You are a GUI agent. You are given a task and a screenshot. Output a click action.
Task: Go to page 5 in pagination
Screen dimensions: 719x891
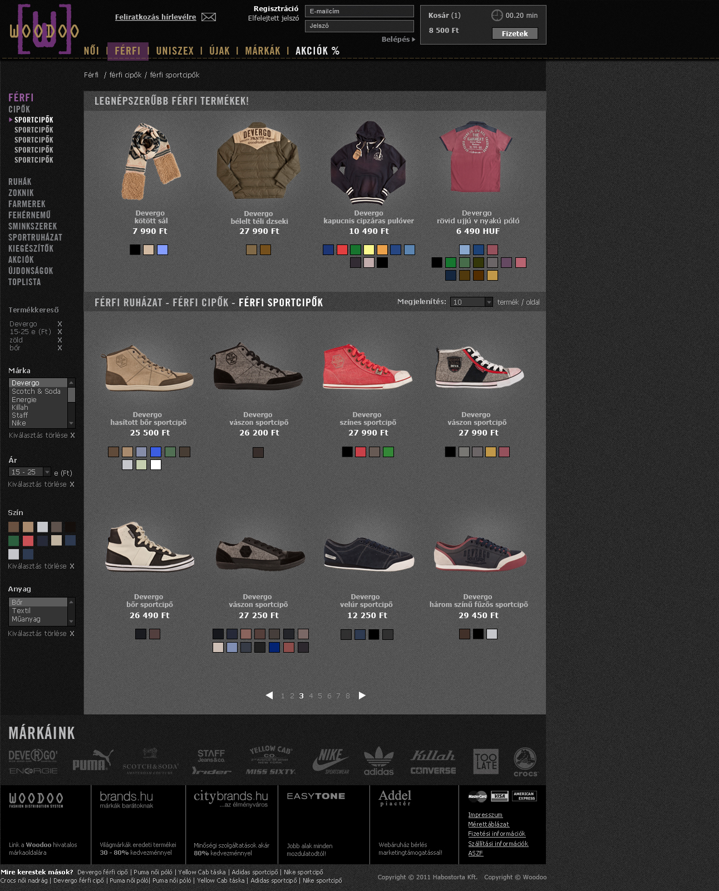tap(320, 696)
